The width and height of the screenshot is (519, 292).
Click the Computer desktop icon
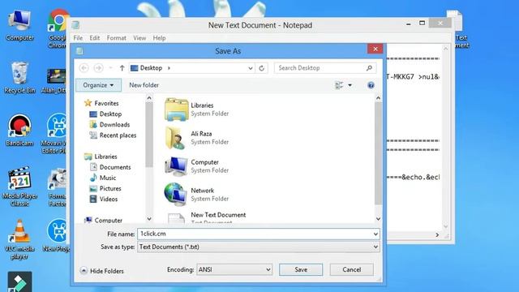19,26
